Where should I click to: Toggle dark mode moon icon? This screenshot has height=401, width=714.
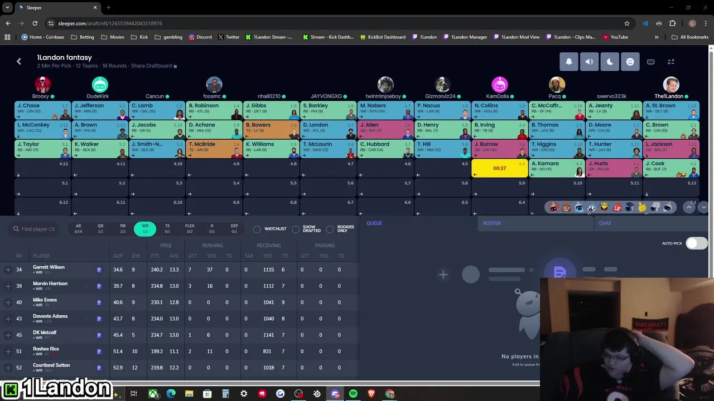[610, 62]
